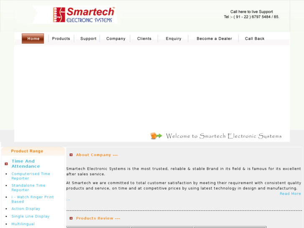
Task: Open the Home menu item
Action: pos(33,38)
